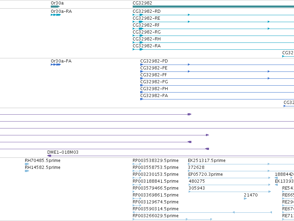Select feature labeled 305943
The width and height of the screenshot is (294, 221).
coord(197,188)
